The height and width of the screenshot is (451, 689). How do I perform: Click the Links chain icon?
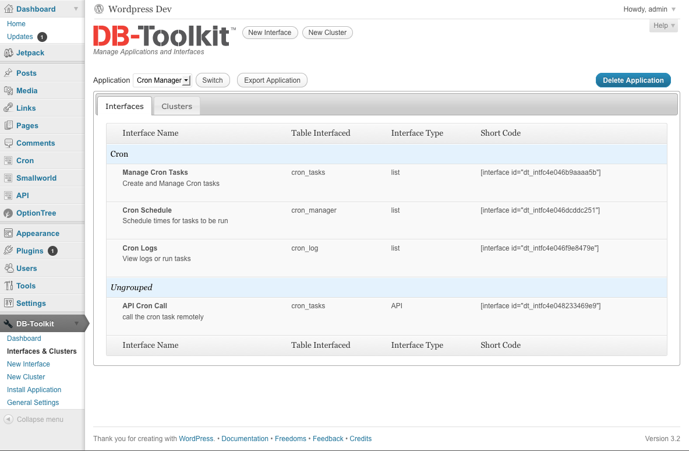coord(8,108)
